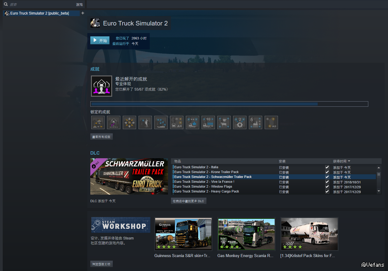Click the 开始 play button

tap(100, 40)
